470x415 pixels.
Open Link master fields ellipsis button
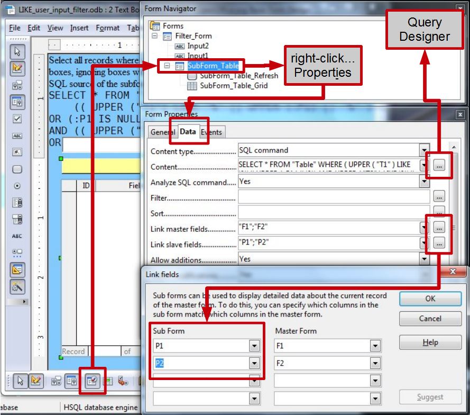pyautogui.click(x=439, y=227)
